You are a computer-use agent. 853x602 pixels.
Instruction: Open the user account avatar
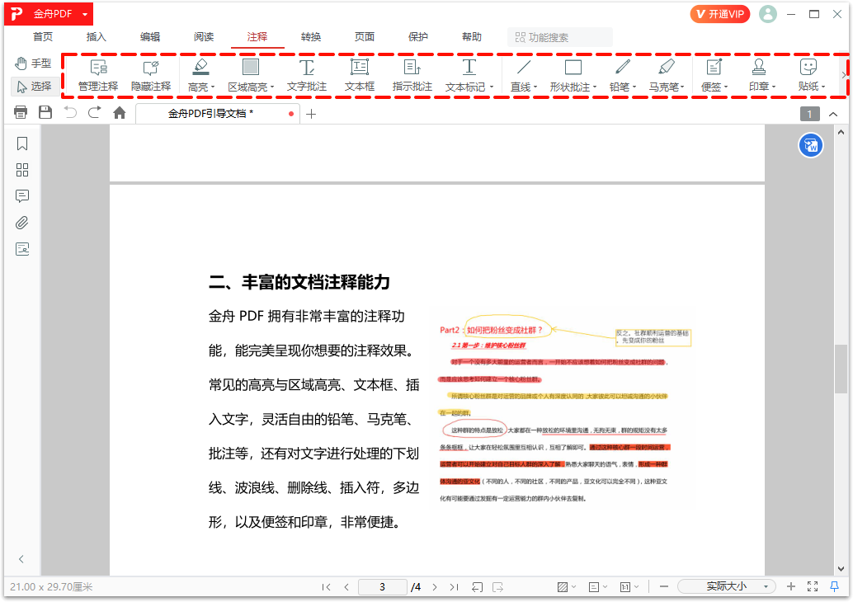coord(767,14)
